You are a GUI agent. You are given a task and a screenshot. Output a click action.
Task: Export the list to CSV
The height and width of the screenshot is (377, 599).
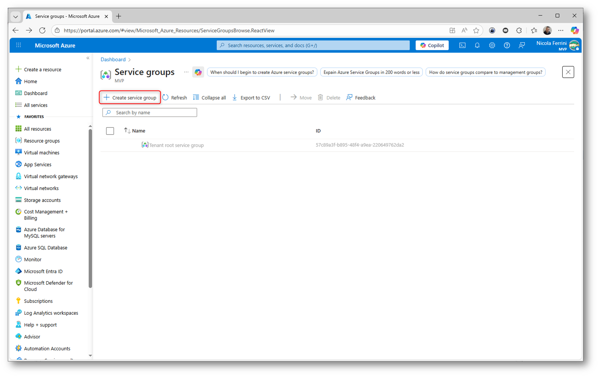[251, 97]
